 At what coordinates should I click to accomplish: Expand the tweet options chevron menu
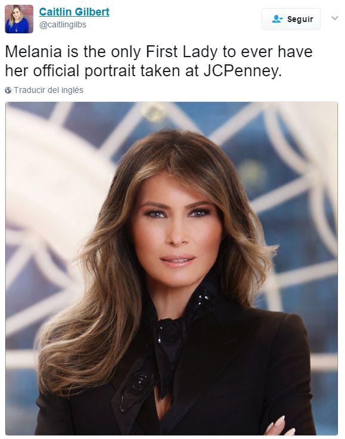pos(335,18)
